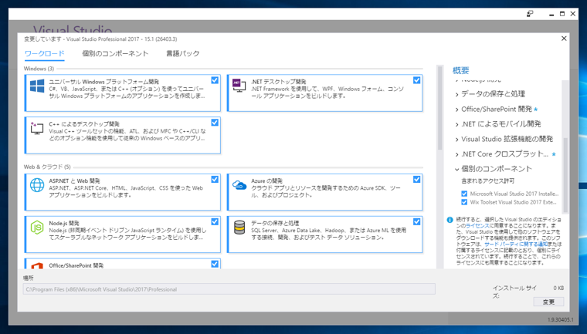
Task: Minimize the Visual Studio Installer window
Action: point(551,14)
